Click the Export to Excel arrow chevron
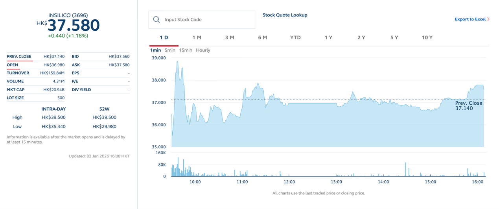Viewport: 499px width, 209px height. [x=488, y=19]
